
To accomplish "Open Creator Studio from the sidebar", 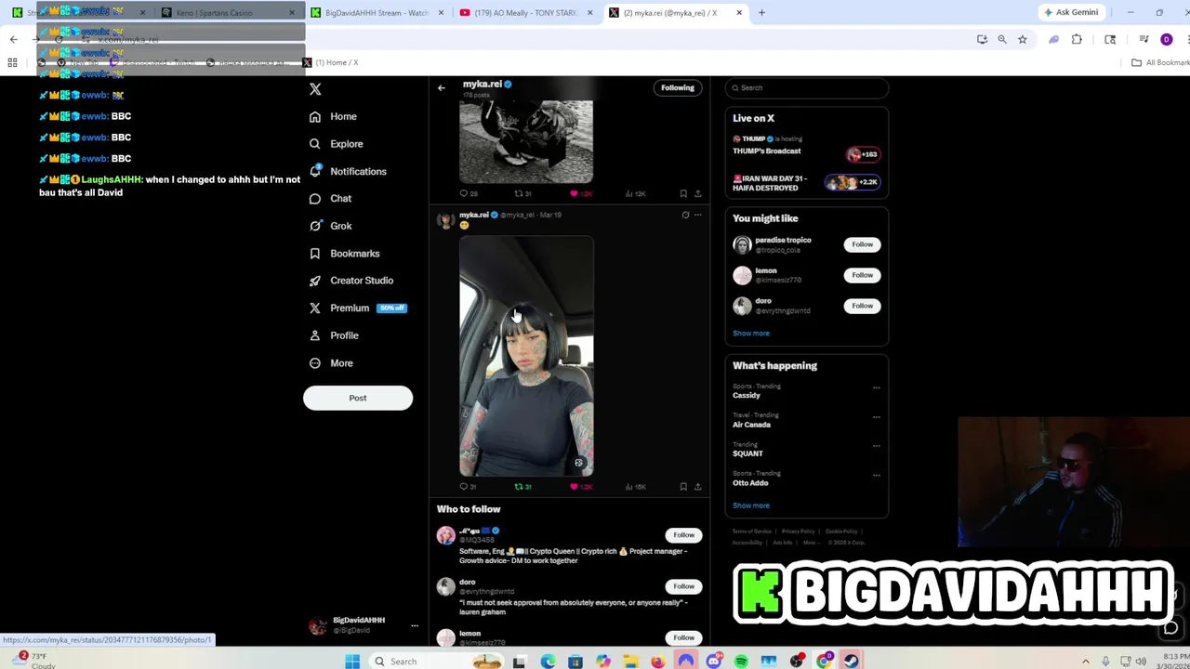I will [350, 281].
